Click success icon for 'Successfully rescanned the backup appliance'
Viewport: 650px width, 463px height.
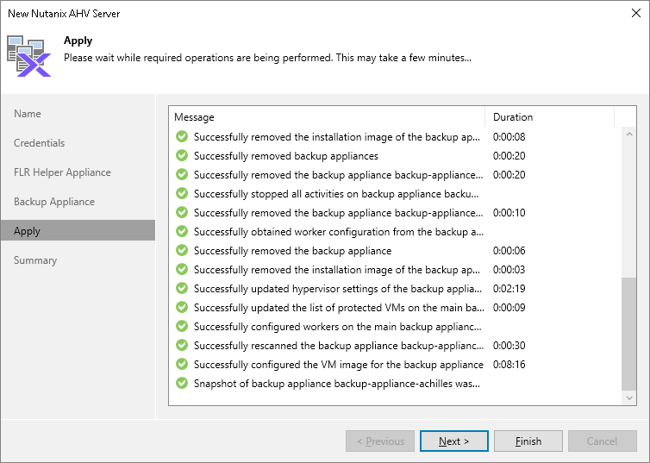(x=182, y=346)
